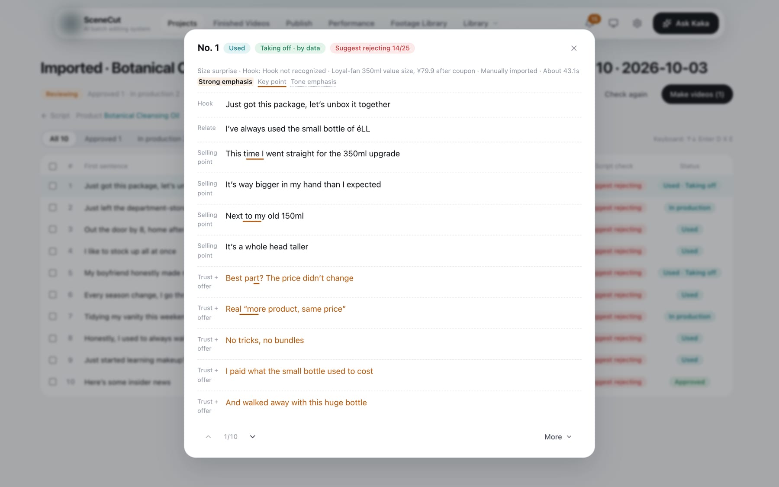Viewport: 779px width, 487px height.
Task: Select the All 10 filter pill in background
Action: (59, 139)
